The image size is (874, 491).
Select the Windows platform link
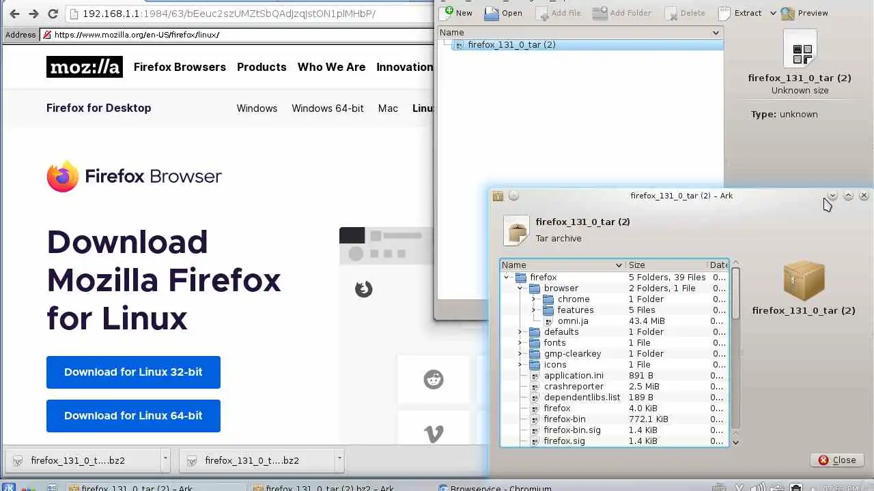[x=257, y=108]
